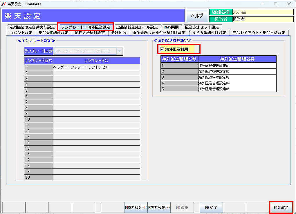Click the 海外配送管理番号 column header
This screenshot has height=214, width=296.
[x=179, y=59]
